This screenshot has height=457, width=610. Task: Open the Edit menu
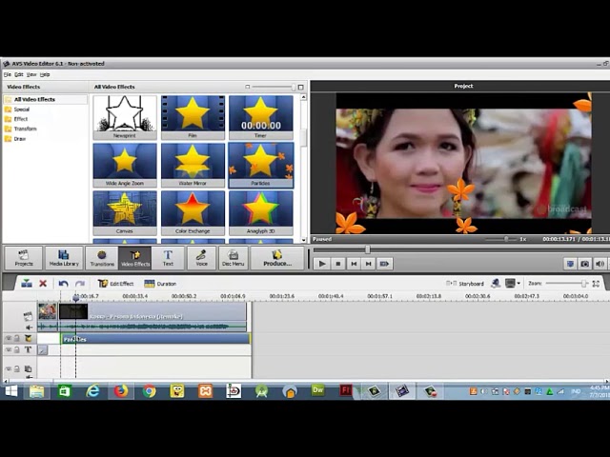(19, 74)
